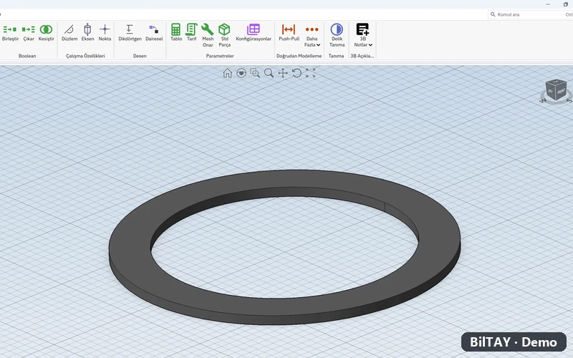This screenshot has width=573, height=358.
Task: Go to home view in viewport
Action: pyautogui.click(x=227, y=73)
